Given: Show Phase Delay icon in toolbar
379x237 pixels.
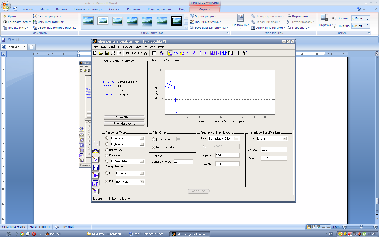Looking at the screenshot, I should pyautogui.click(x=194, y=53).
